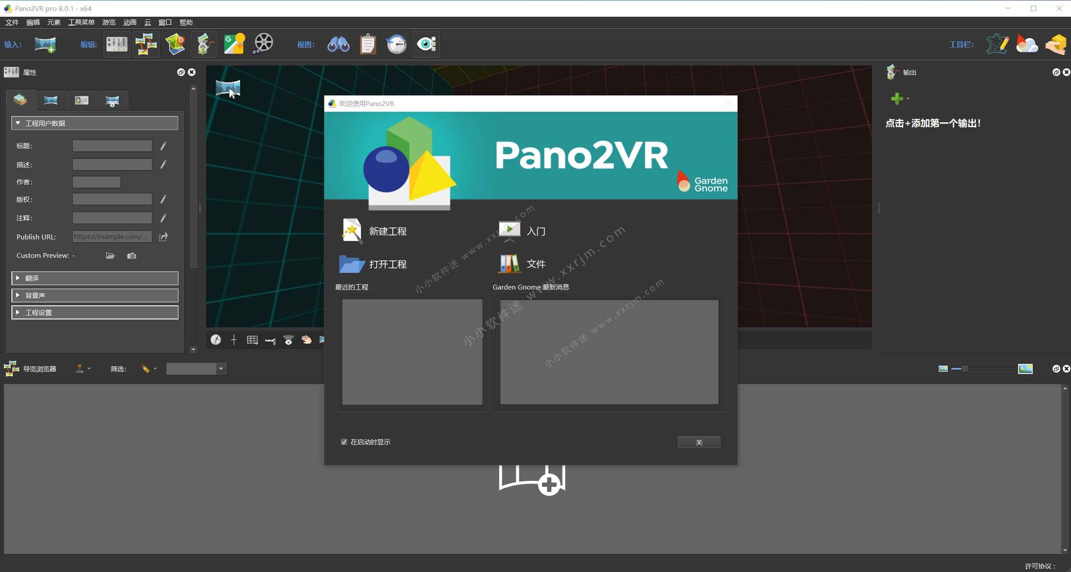Click compass icon in viewer toolbar
Screen dimensions: 1071x572
point(216,340)
